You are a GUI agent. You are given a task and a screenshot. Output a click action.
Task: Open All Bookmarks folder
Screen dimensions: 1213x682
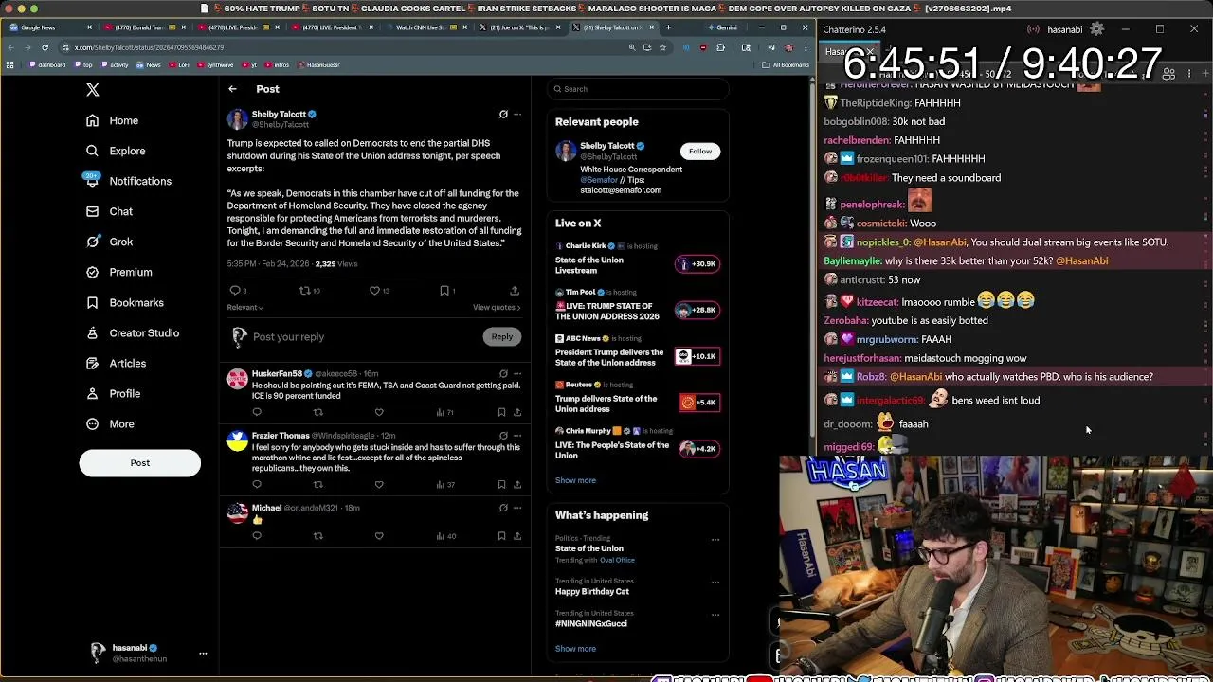pyautogui.click(x=786, y=65)
